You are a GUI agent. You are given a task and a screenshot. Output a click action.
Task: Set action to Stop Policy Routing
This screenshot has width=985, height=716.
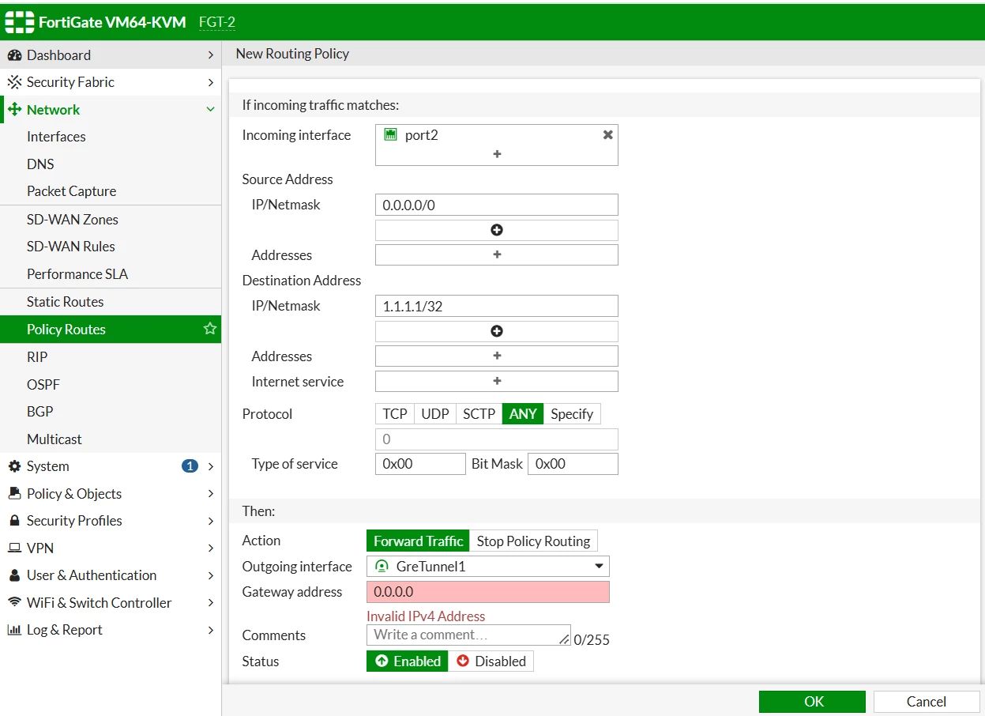533,541
